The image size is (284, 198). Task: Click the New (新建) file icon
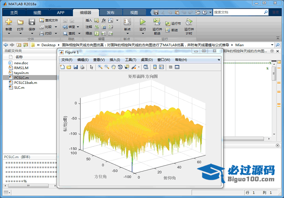pyautogui.click(x=8, y=22)
